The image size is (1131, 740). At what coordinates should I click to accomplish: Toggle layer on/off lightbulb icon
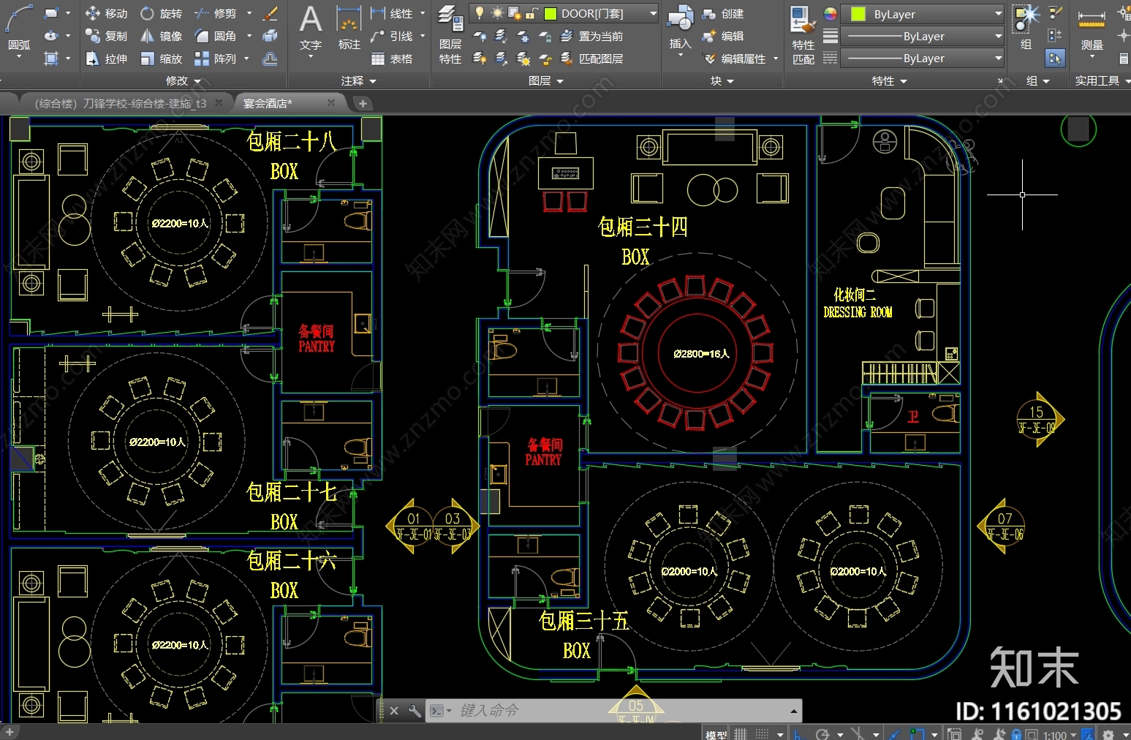(x=480, y=13)
